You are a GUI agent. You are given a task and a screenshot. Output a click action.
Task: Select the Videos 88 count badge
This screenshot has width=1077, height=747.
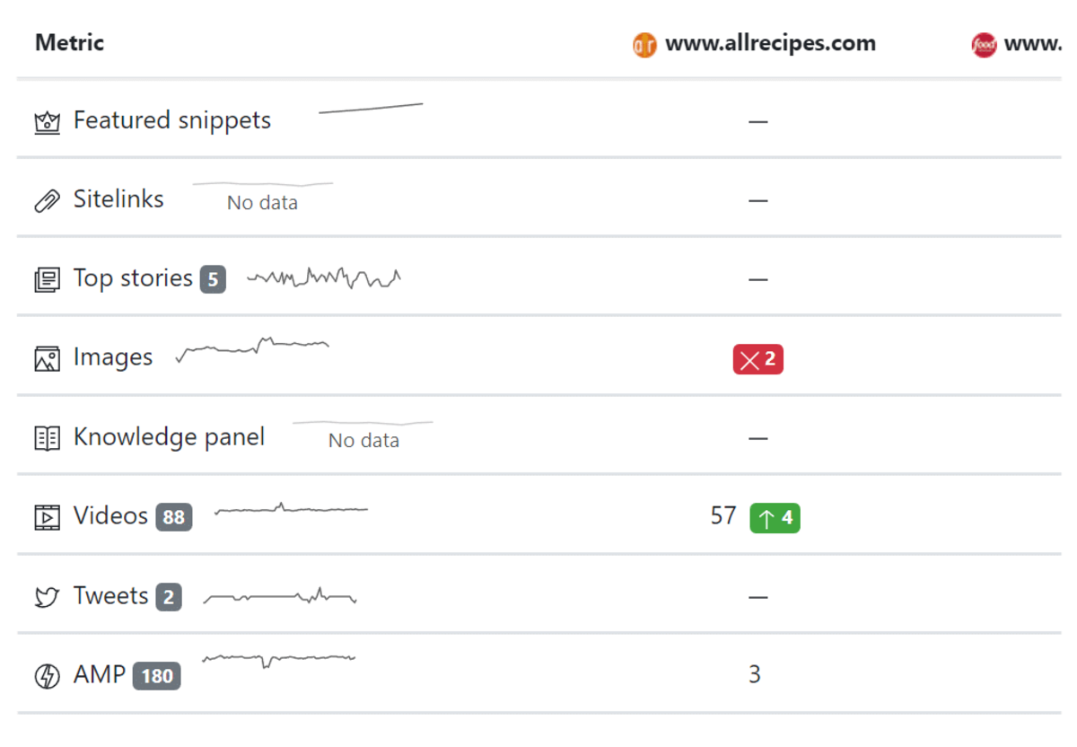tap(174, 517)
